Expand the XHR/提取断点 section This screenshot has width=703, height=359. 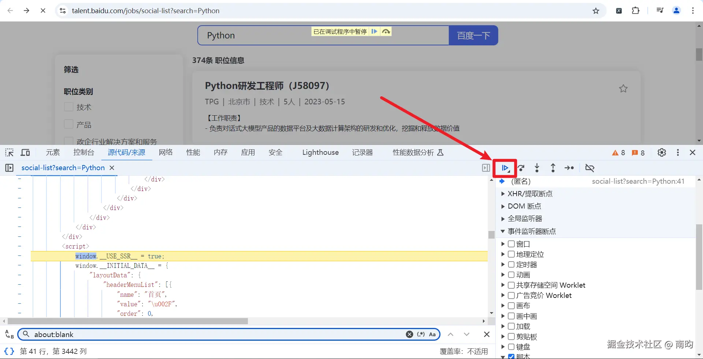click(503, 194)
